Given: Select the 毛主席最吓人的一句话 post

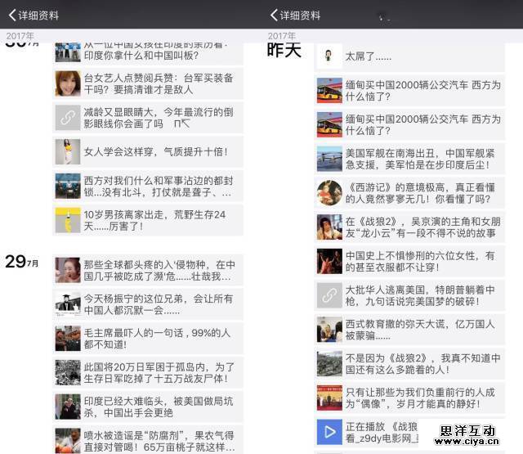Looking at the screenshot, I should (158, 339).
